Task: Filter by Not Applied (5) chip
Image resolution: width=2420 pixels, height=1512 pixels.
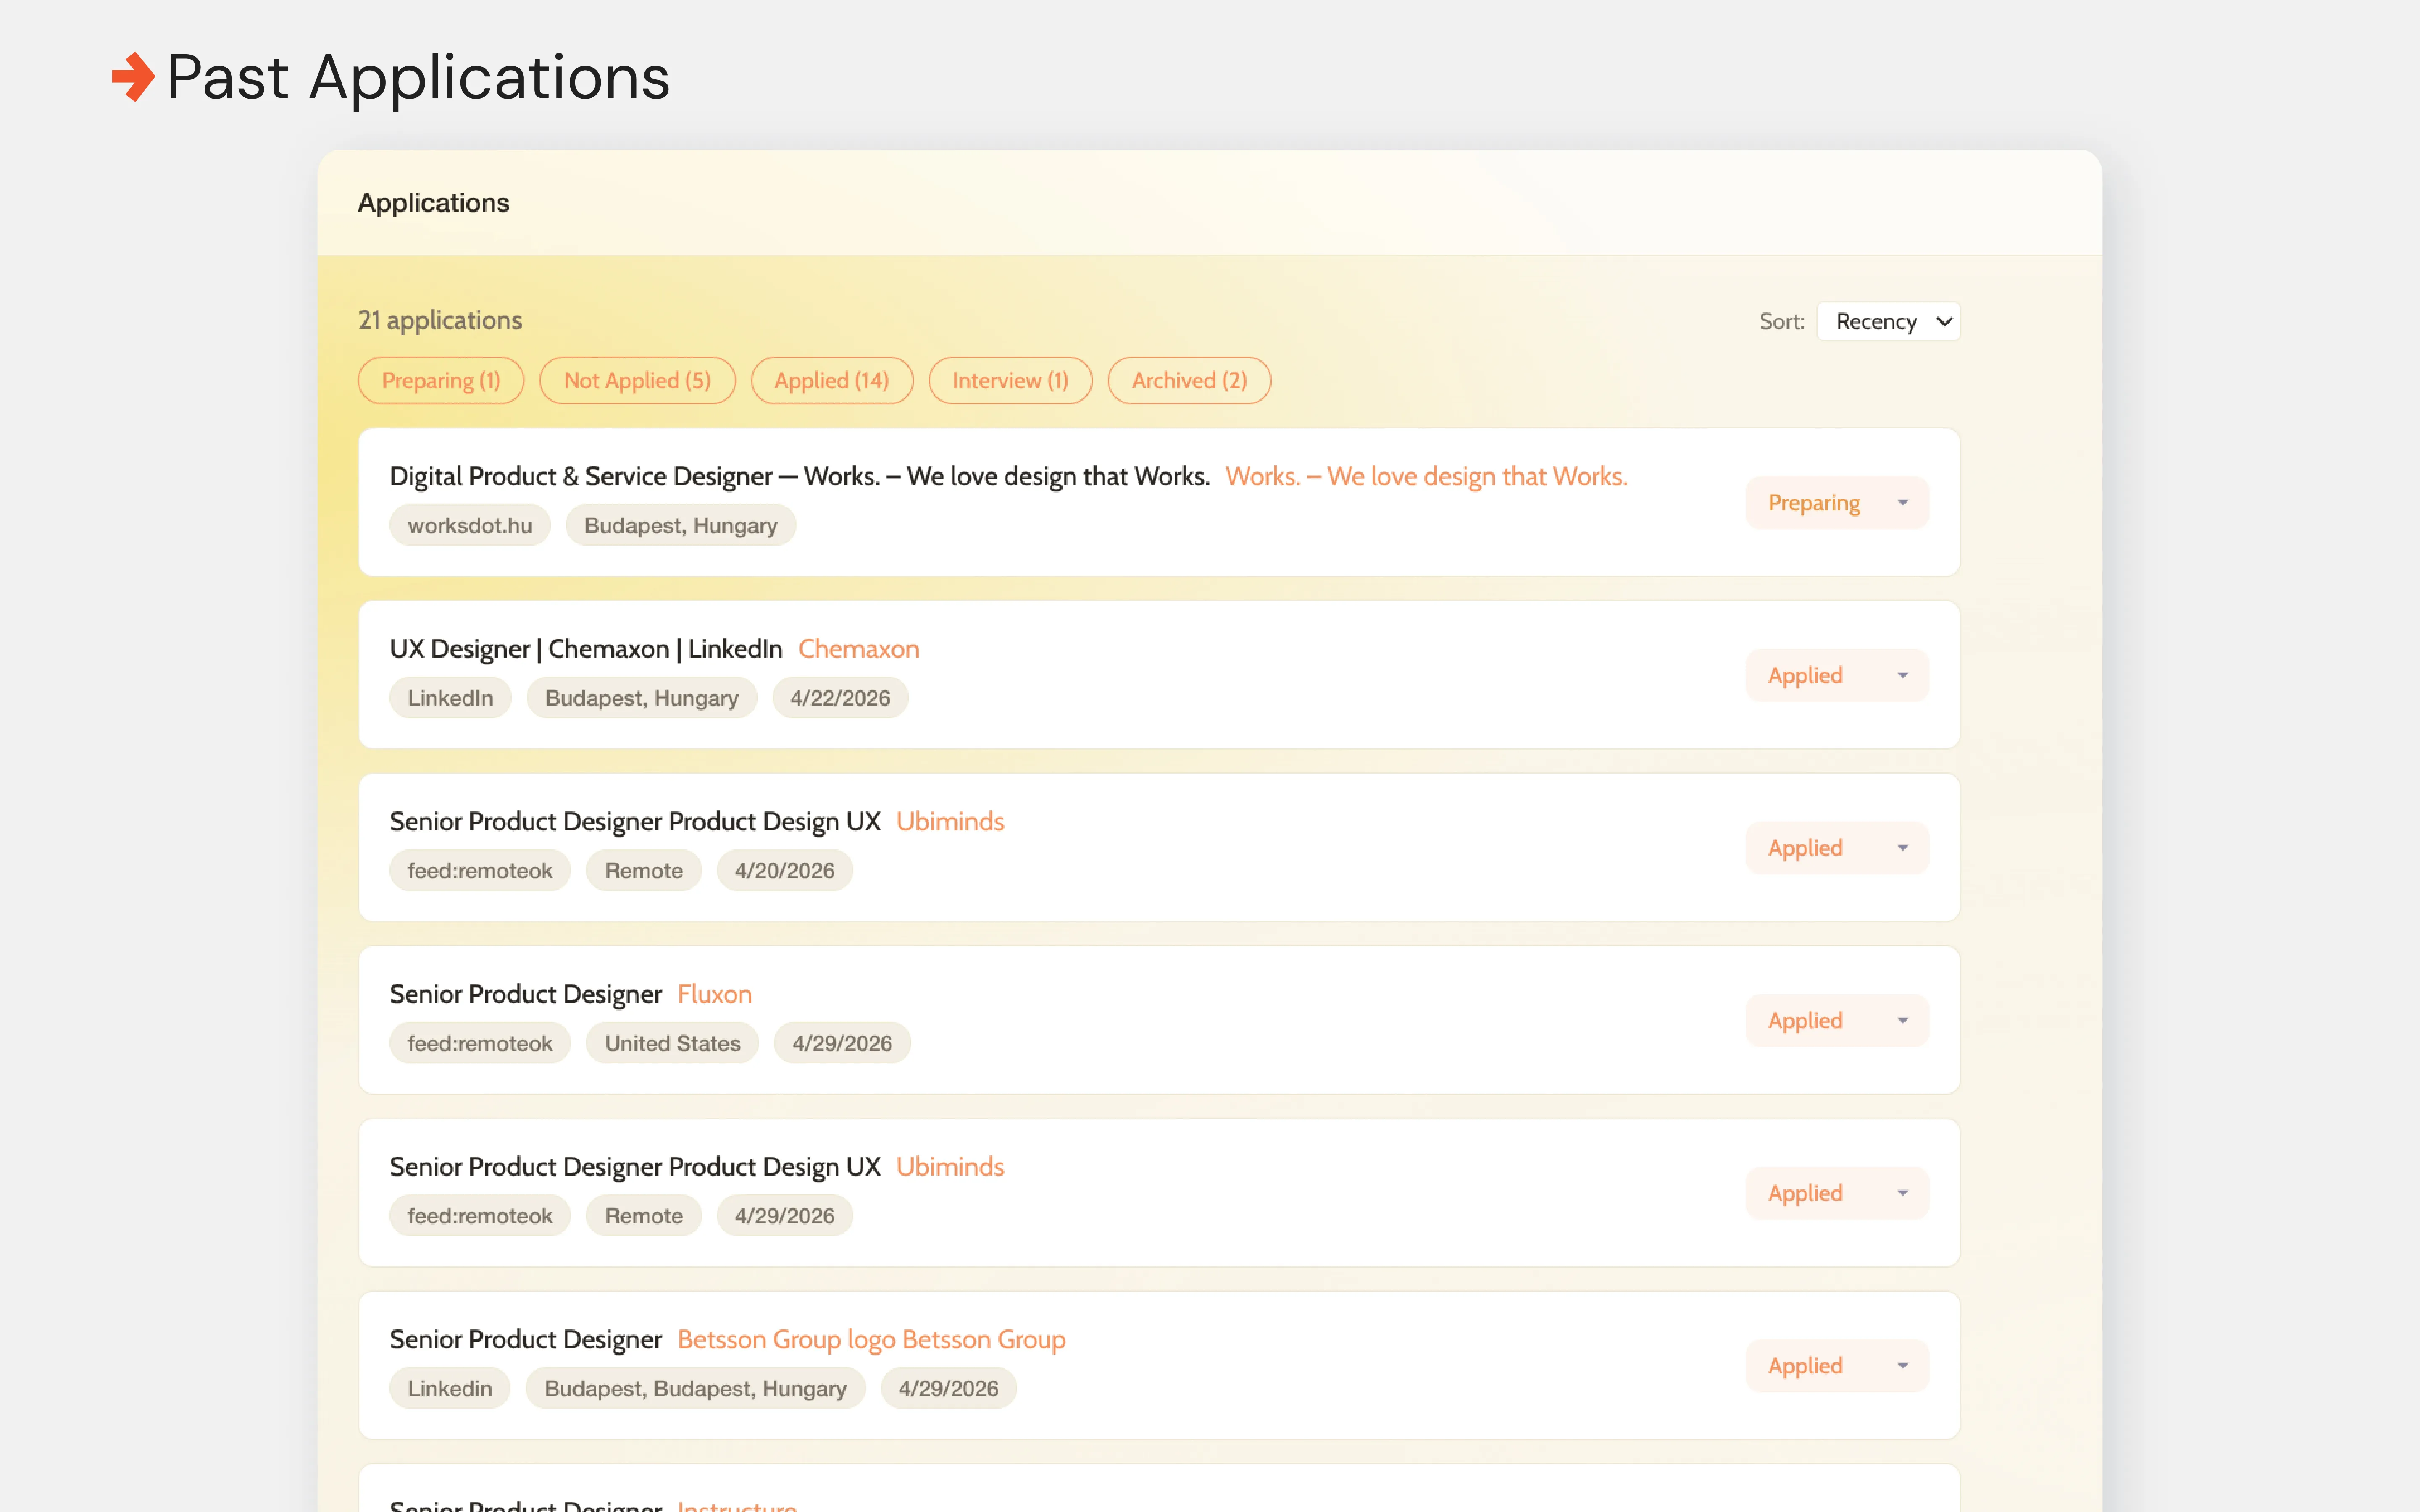Action: click(x=637, y=380)
